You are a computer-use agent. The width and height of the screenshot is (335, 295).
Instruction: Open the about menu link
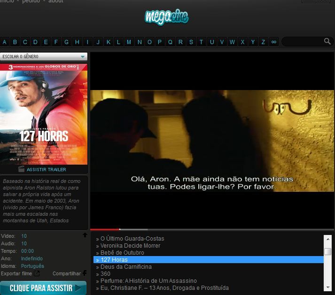point(56,1)
